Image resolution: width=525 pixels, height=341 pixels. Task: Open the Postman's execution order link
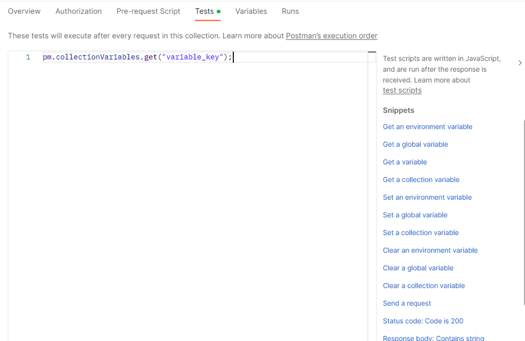[x=331, y=36]
